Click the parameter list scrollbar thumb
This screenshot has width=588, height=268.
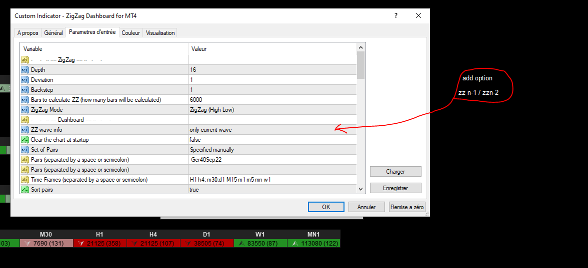(361, 65)
